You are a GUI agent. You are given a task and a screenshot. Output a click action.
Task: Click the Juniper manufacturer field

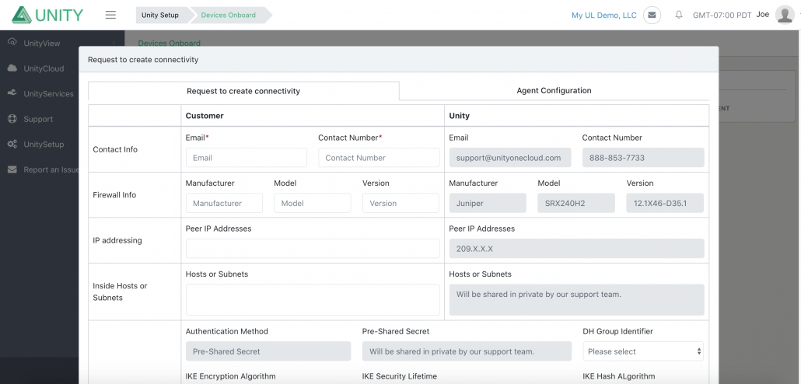pyautogui.click(x=488, y=203)
